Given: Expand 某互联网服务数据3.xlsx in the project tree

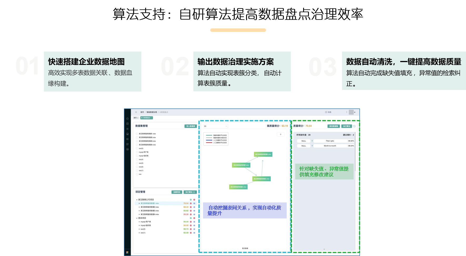Looking at the screenshot, I should (139, 211).
